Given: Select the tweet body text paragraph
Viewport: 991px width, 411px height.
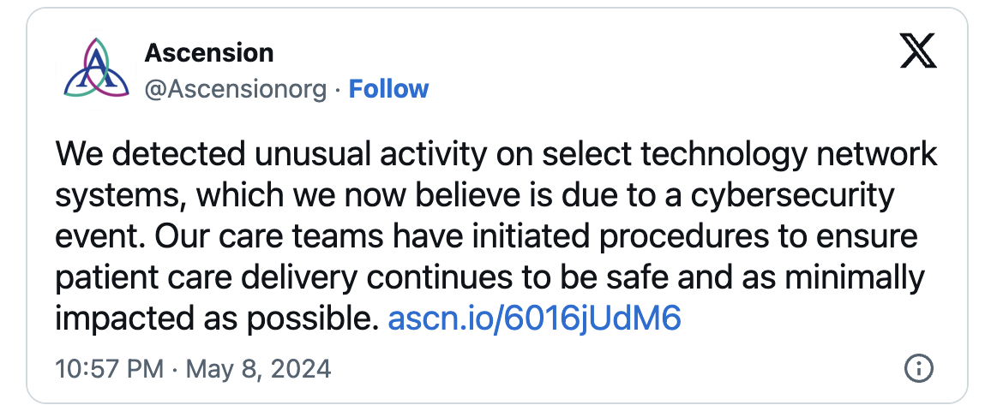Looking at the screenshot, I should (x=496, y=236).
